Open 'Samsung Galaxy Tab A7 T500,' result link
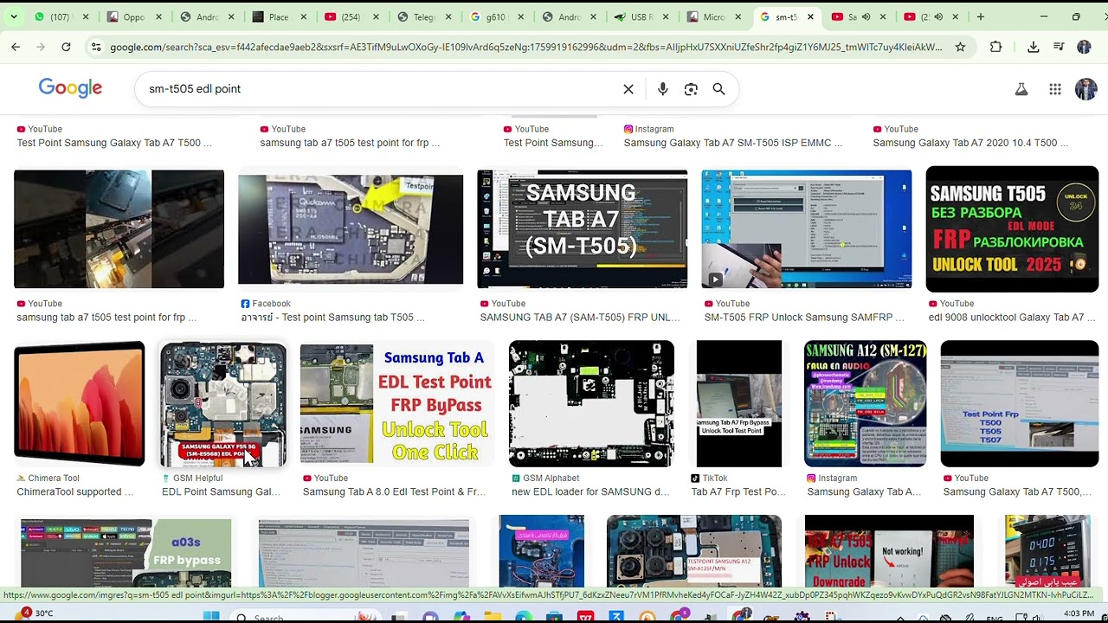The height and width of the screenshot is (623, 1108). 1017,492
